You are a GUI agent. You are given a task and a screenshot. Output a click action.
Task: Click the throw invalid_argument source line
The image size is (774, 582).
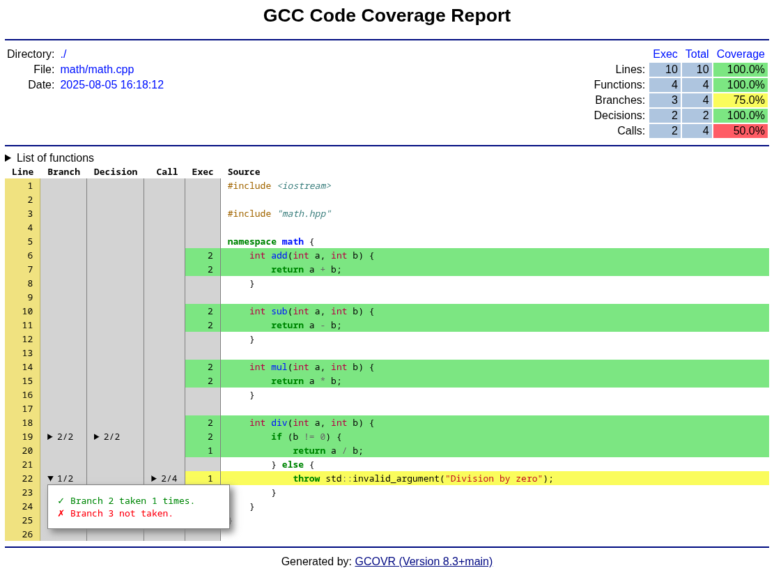point(423,479)
